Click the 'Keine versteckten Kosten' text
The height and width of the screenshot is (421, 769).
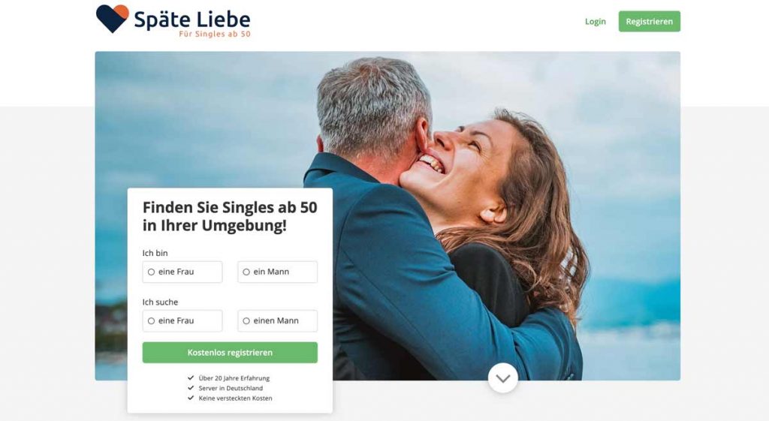pyautogui.click(x=235, y=398)
